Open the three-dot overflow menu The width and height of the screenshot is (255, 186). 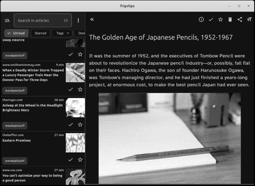click(78, 20)
